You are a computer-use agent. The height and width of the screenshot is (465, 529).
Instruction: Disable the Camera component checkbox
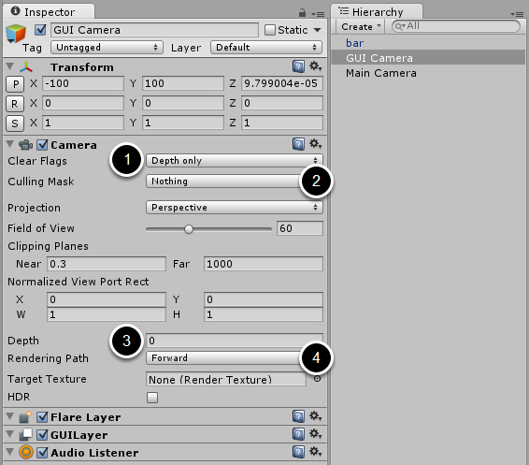coord(42,145)
